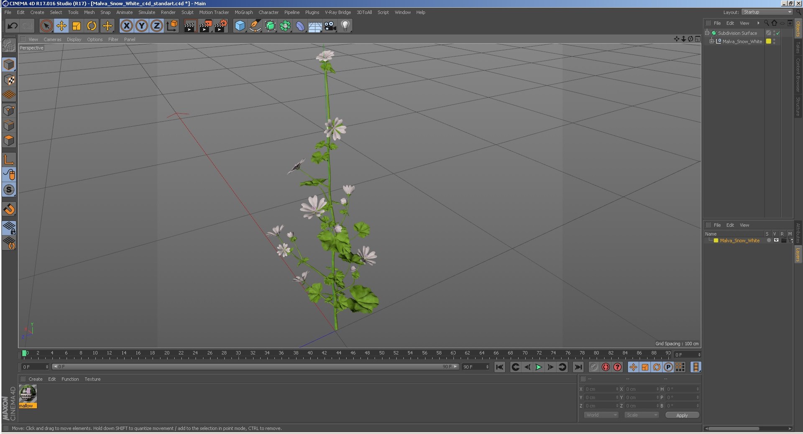Open the MoGraph array icon
803x434 pixels.
tap(285, 26)
